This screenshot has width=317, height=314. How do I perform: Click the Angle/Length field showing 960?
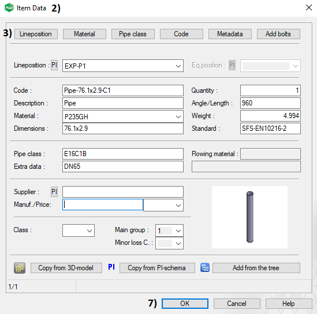270,103
